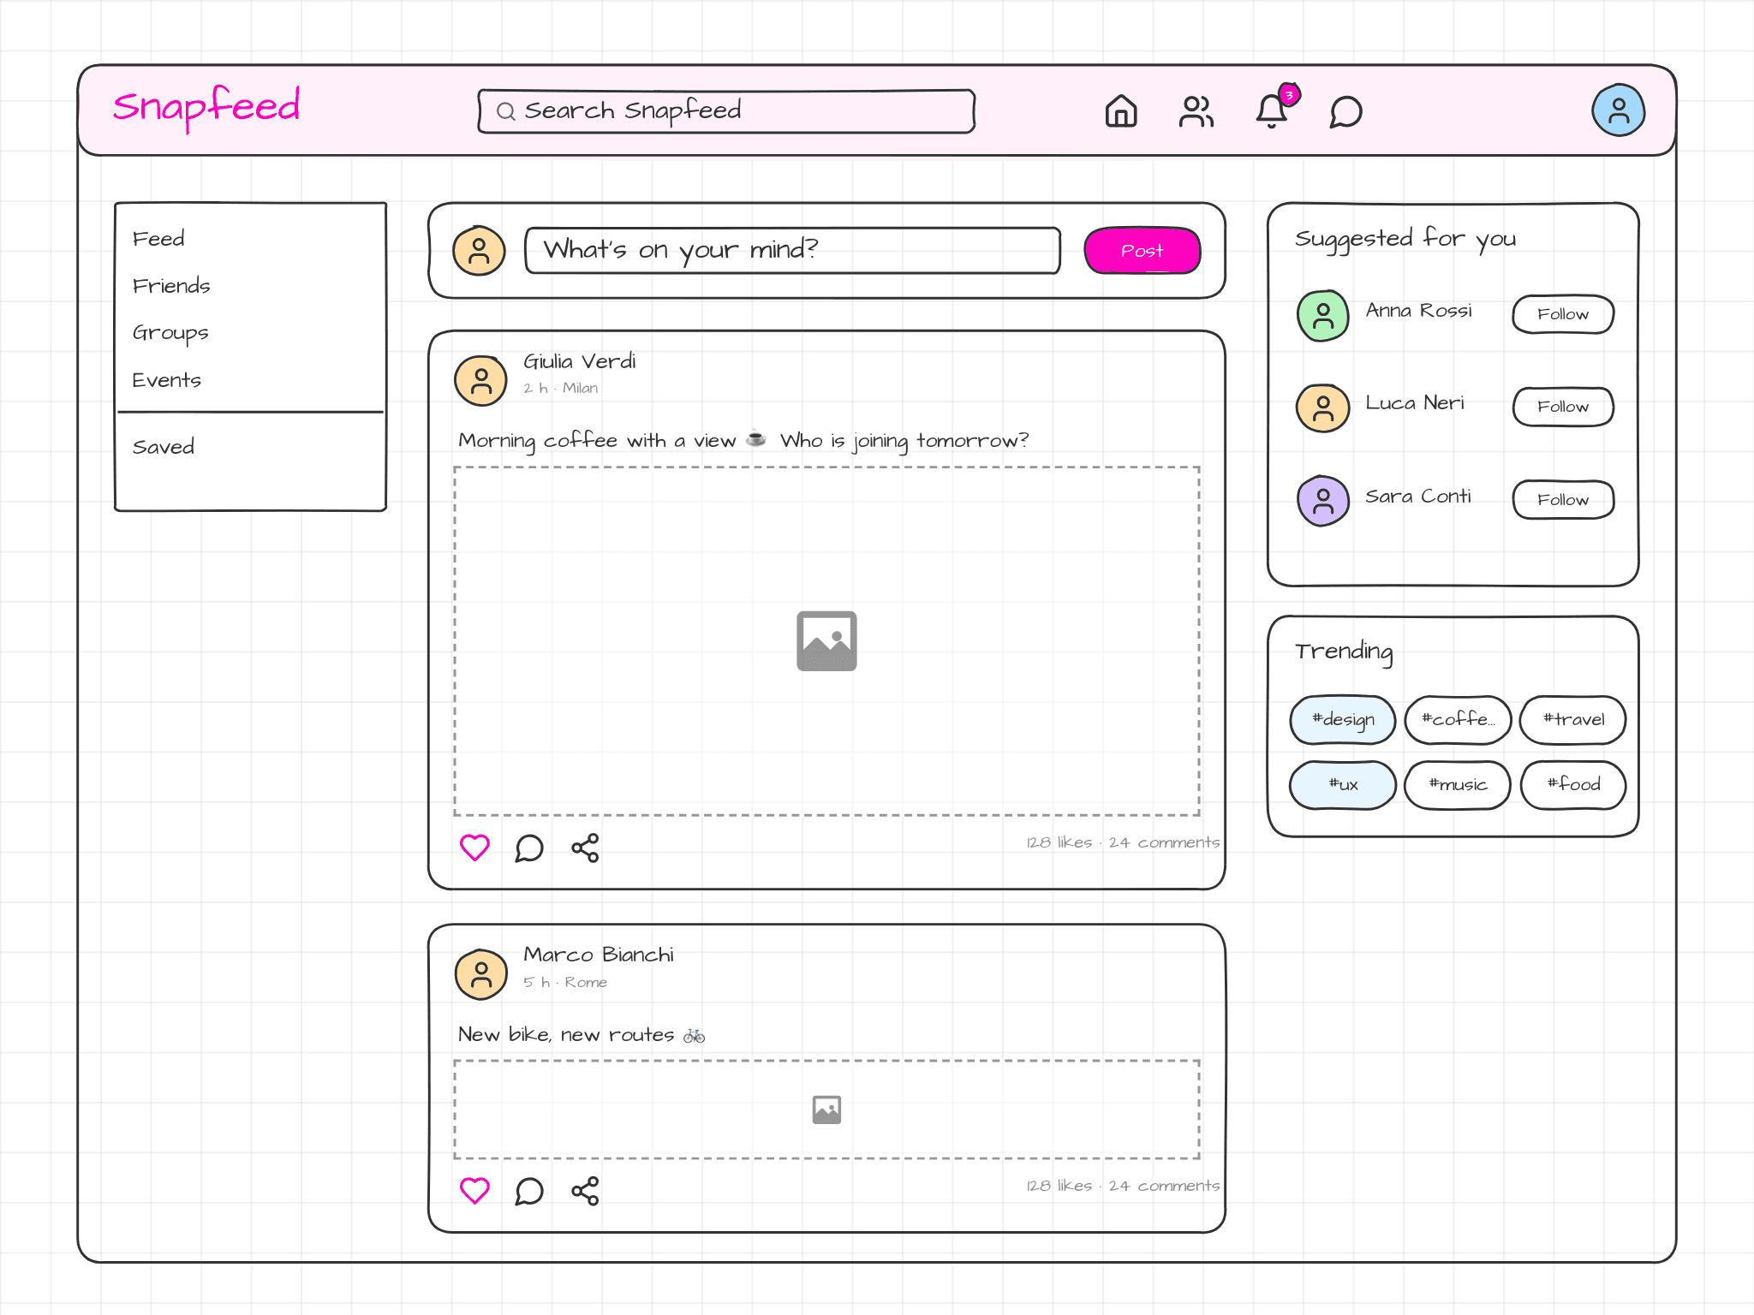This screenshot has width=1754, height=1315.
Task: Go to Feed in the sidebar
Action: (158, 239)
